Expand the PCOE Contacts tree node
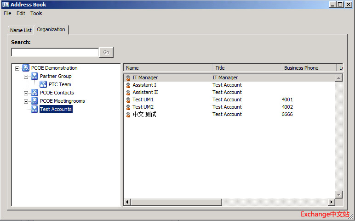 (x=26, y=93)
